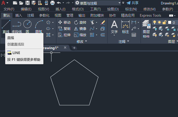The image size is (178, 117).
Task: Click the ribbon minimize toggle button
Action: pos(171,16)
